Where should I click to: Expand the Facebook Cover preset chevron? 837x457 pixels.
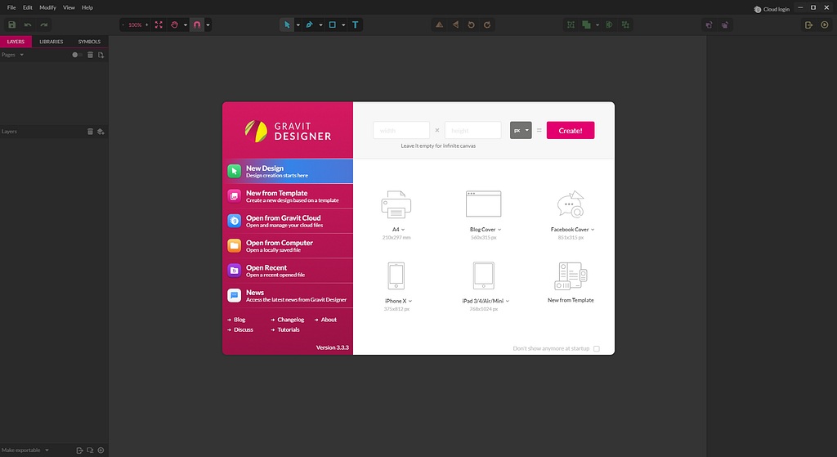(x=593, y=230)
